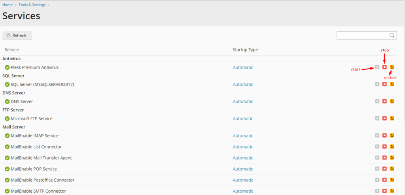Stop the MailEnable POP Service

click(x=384, y=169)
